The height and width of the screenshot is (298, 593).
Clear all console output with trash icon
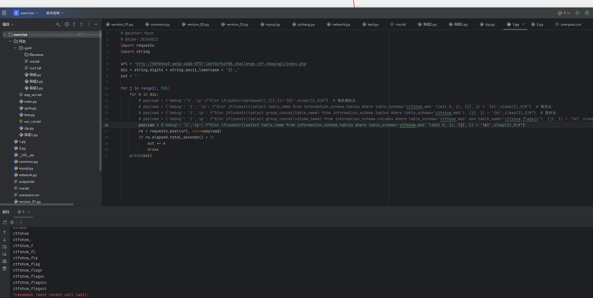click(4, 269)
